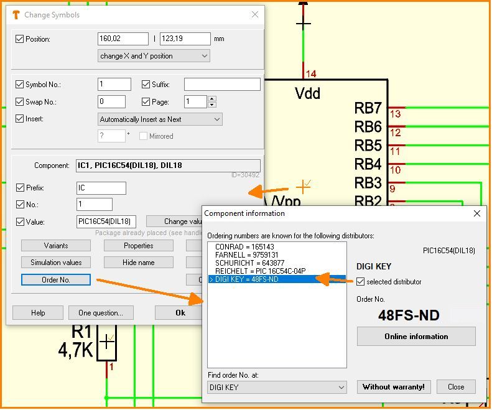This screenshot has height=410, width=492.
Task: Open the change X and Y position dropdown
Action: [x=154, y=56]
